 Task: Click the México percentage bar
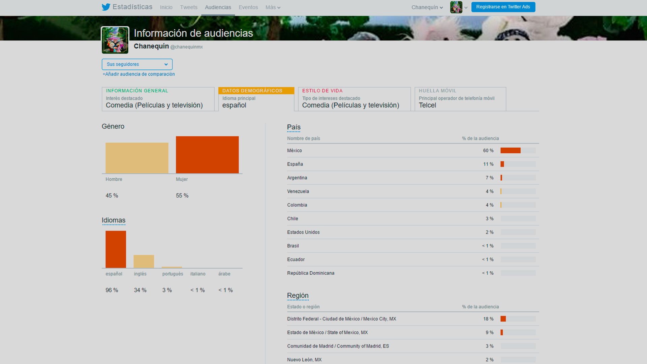coord(510,151)
